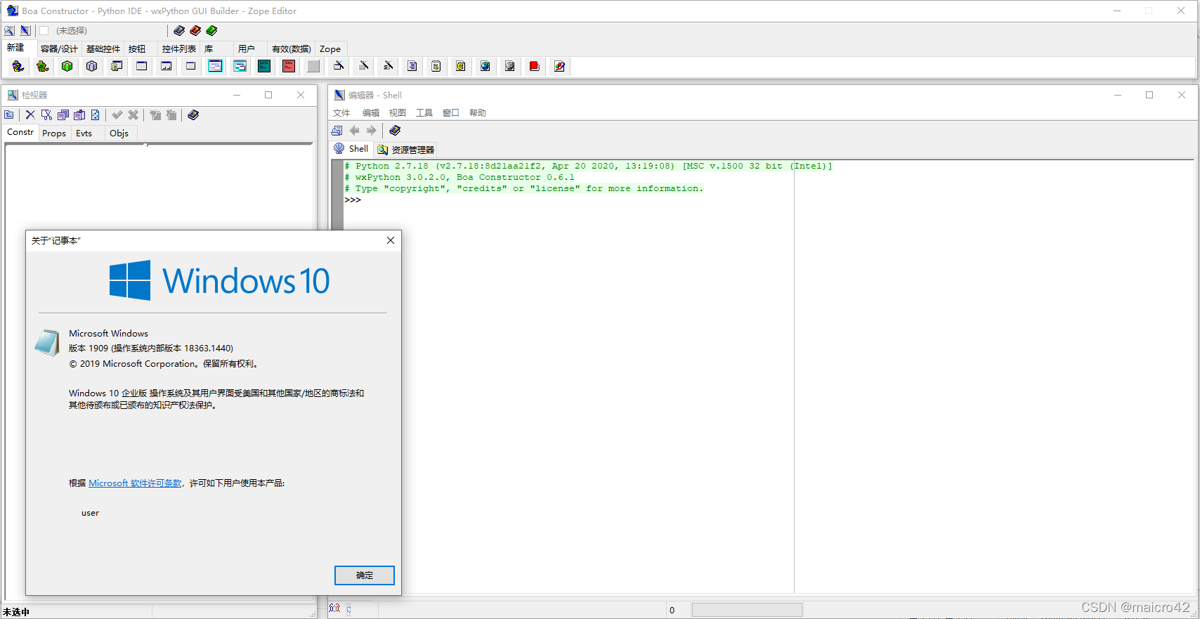Switch to the 基础控件 palette tab
This screenshot has height=619, width=1200.
(103, 48)
